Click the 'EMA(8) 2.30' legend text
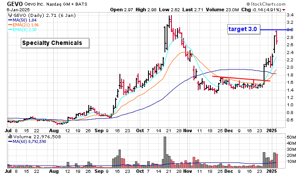The height and width of the screenshot is (175, 303). click(x=25, y=30)
